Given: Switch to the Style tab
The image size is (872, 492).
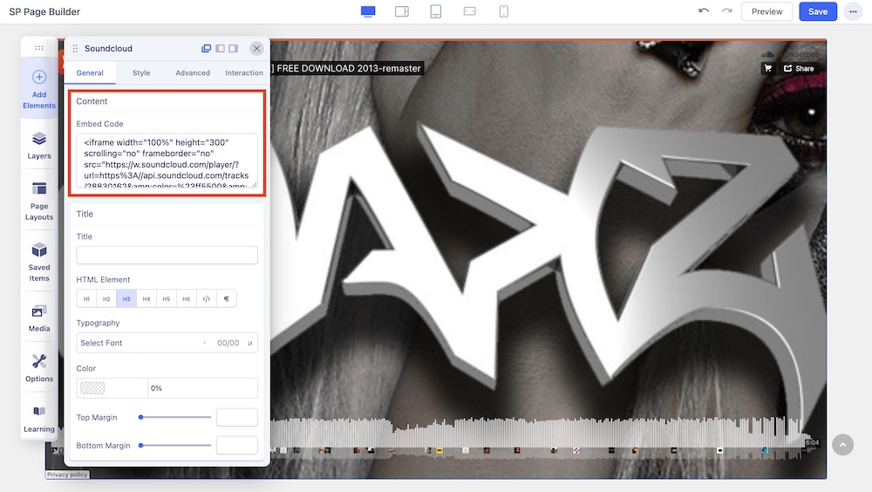Looking at the screenshot, I should tap(141, 73).
